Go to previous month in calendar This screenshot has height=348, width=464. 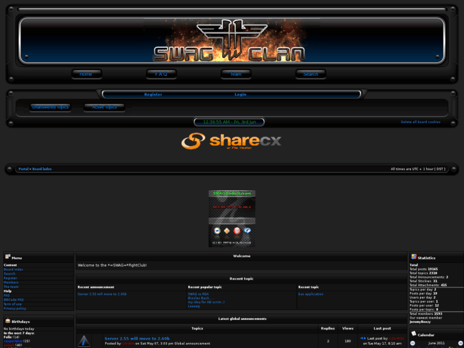pyautogui.click(x=412, y=344)
